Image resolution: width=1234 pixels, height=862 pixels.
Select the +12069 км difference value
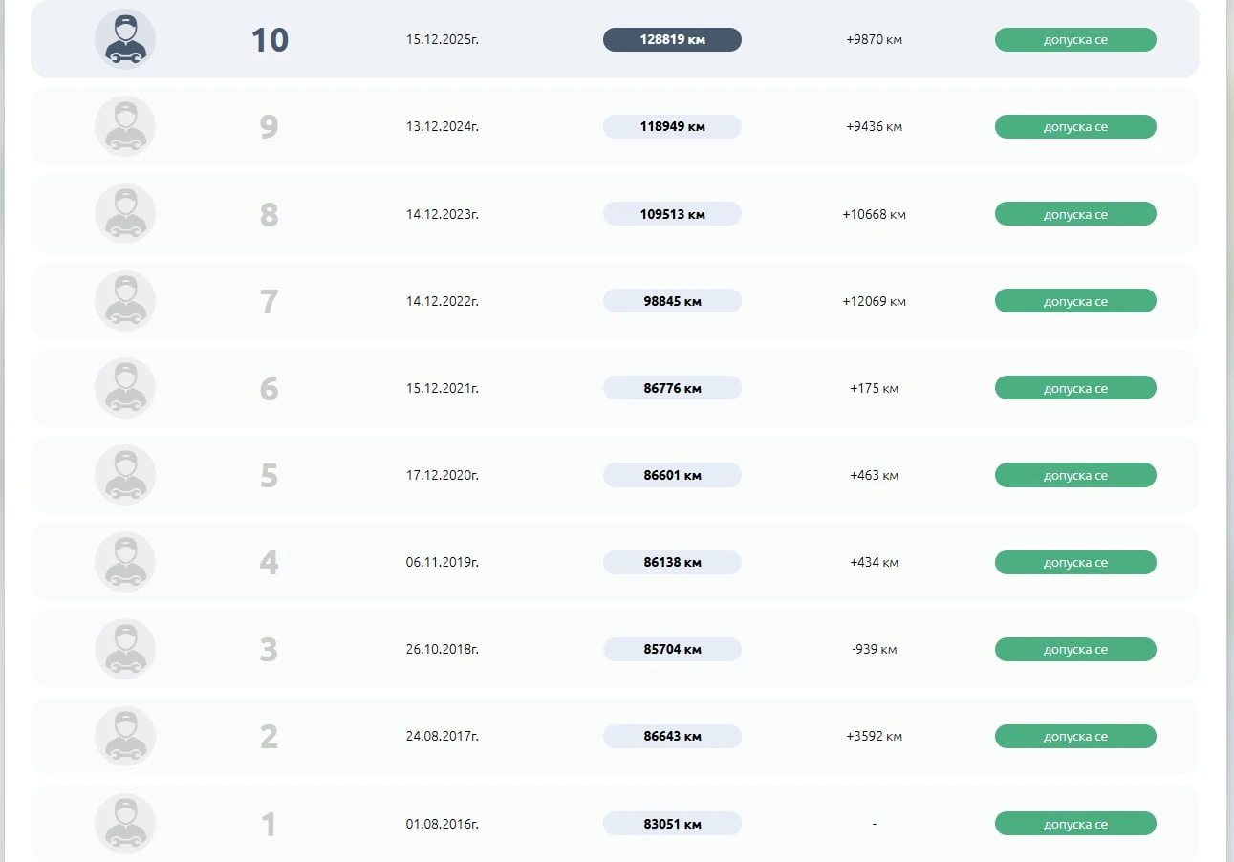coord(874,301)
